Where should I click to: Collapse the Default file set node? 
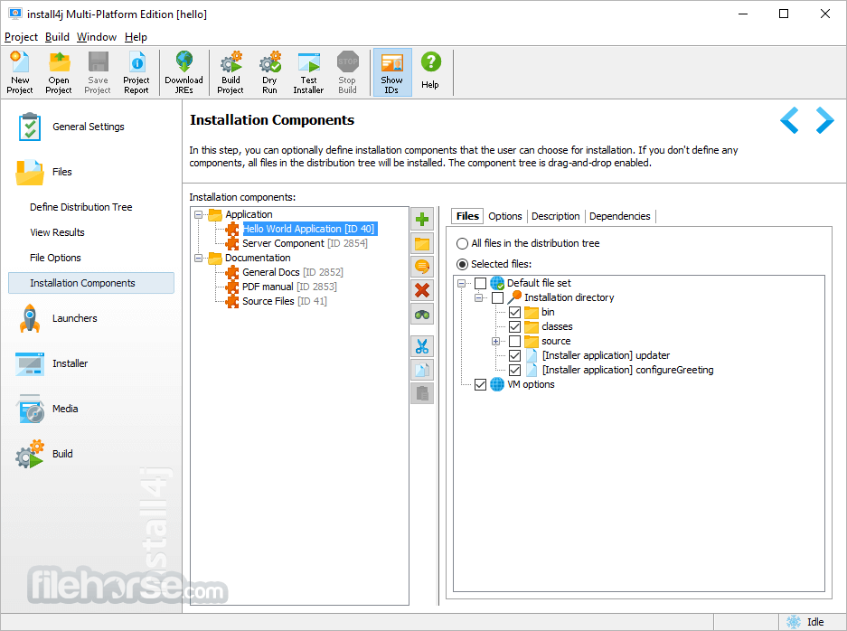pyautogui.click(x=461, y=283)
